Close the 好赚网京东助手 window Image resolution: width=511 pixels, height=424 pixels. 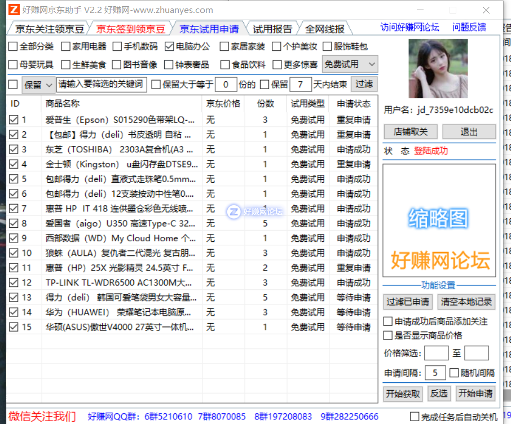[x=486, y=10]
